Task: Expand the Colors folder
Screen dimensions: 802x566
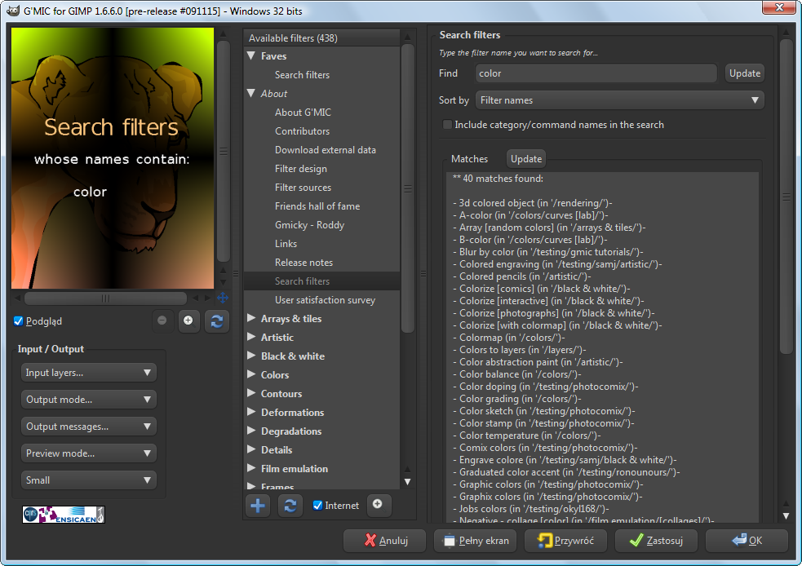Action: [x=251, y=374]
